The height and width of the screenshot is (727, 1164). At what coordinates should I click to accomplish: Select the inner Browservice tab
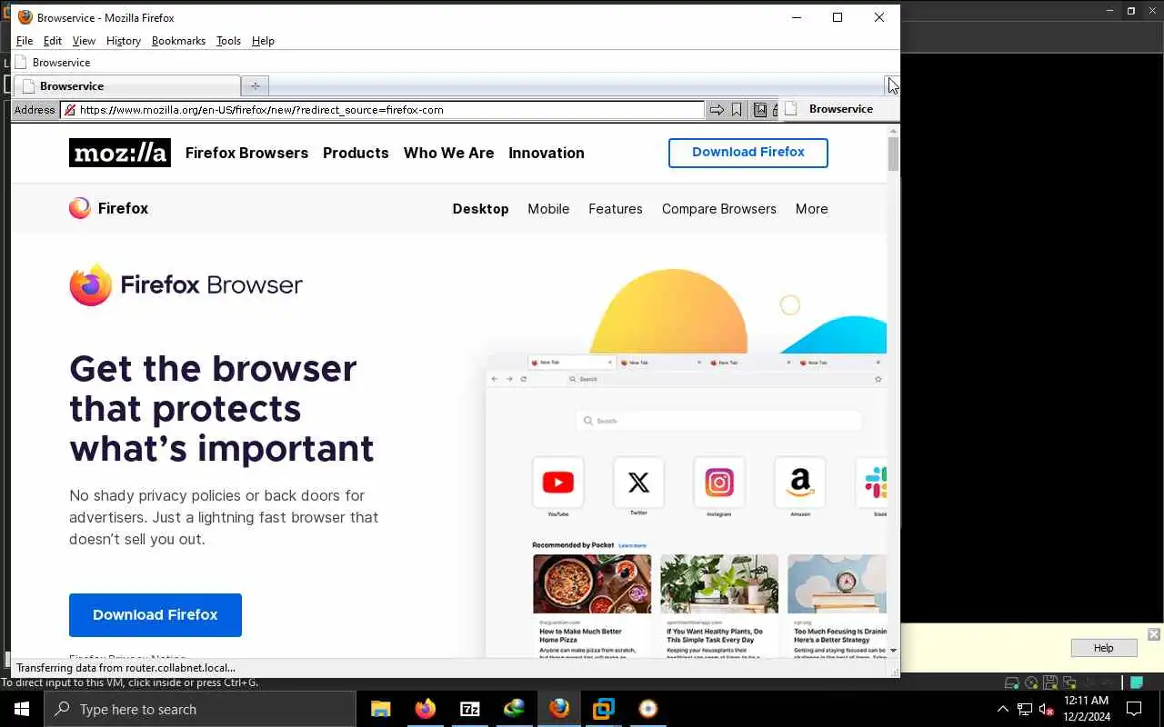coord(127,86)
